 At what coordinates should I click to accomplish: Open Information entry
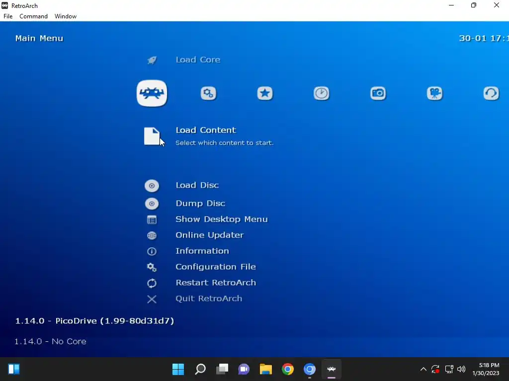(x=202, y=251)
